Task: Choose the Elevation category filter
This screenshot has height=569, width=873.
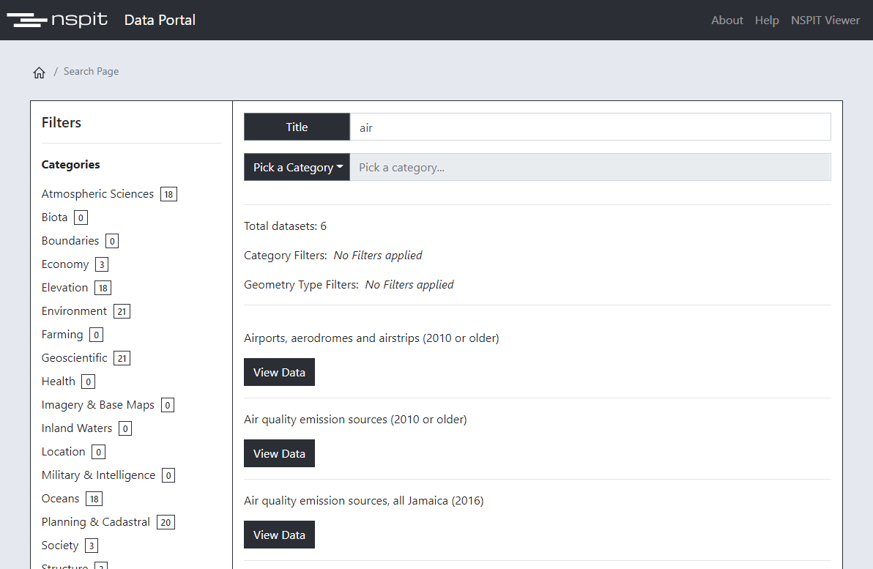Action: (x=64, y=288)
